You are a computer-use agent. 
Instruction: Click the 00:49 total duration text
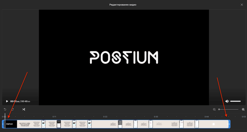tap(26, 101)
